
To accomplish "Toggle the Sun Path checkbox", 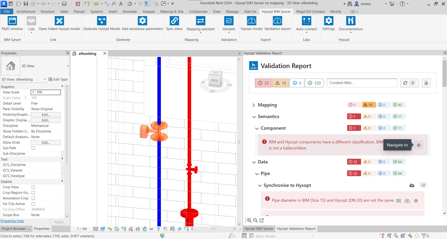I will pos(33,148).
